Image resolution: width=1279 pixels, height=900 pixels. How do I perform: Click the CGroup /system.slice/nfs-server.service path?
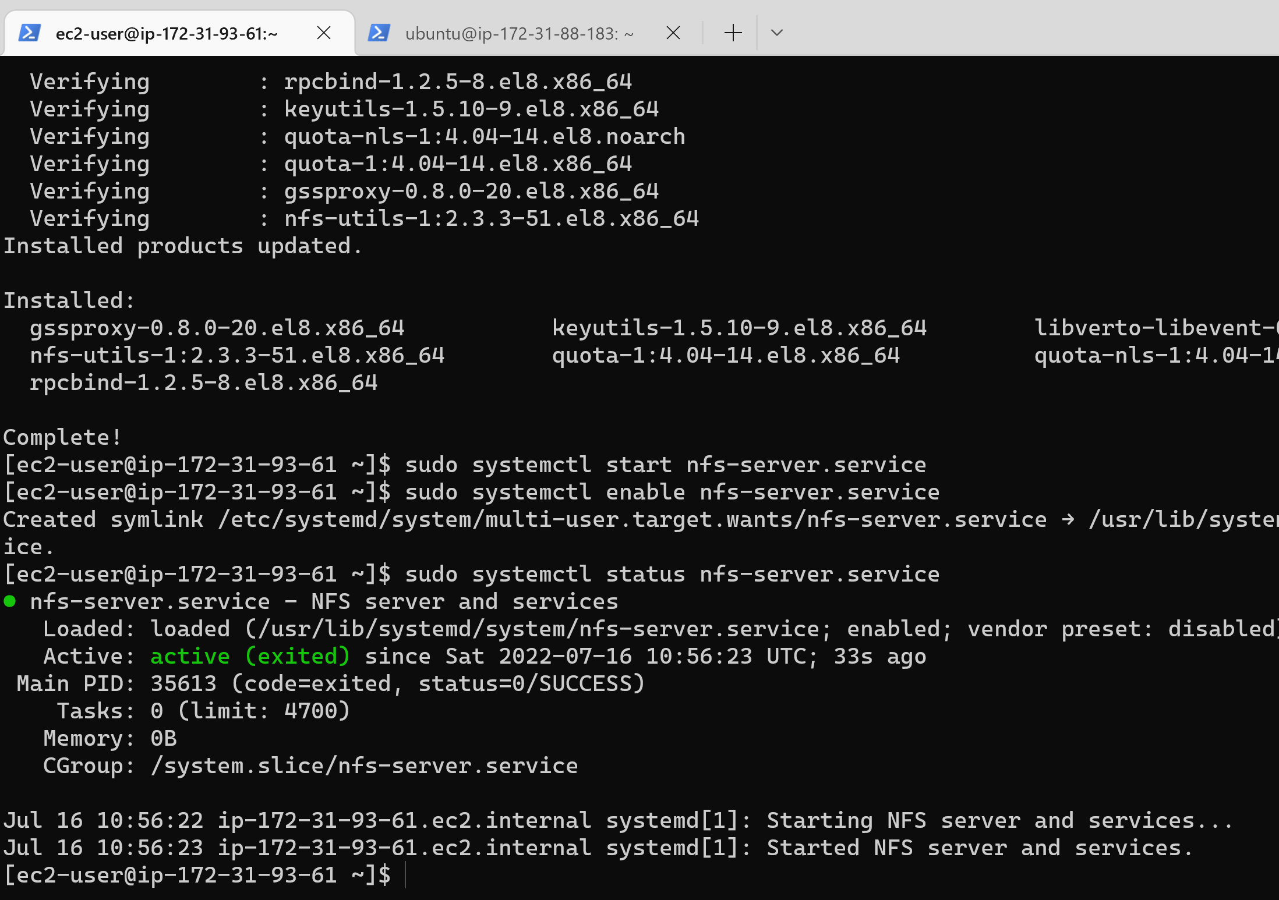[364, 766]
